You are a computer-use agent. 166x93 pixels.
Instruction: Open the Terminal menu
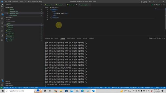pyautogui.click(x=35, y=2)
